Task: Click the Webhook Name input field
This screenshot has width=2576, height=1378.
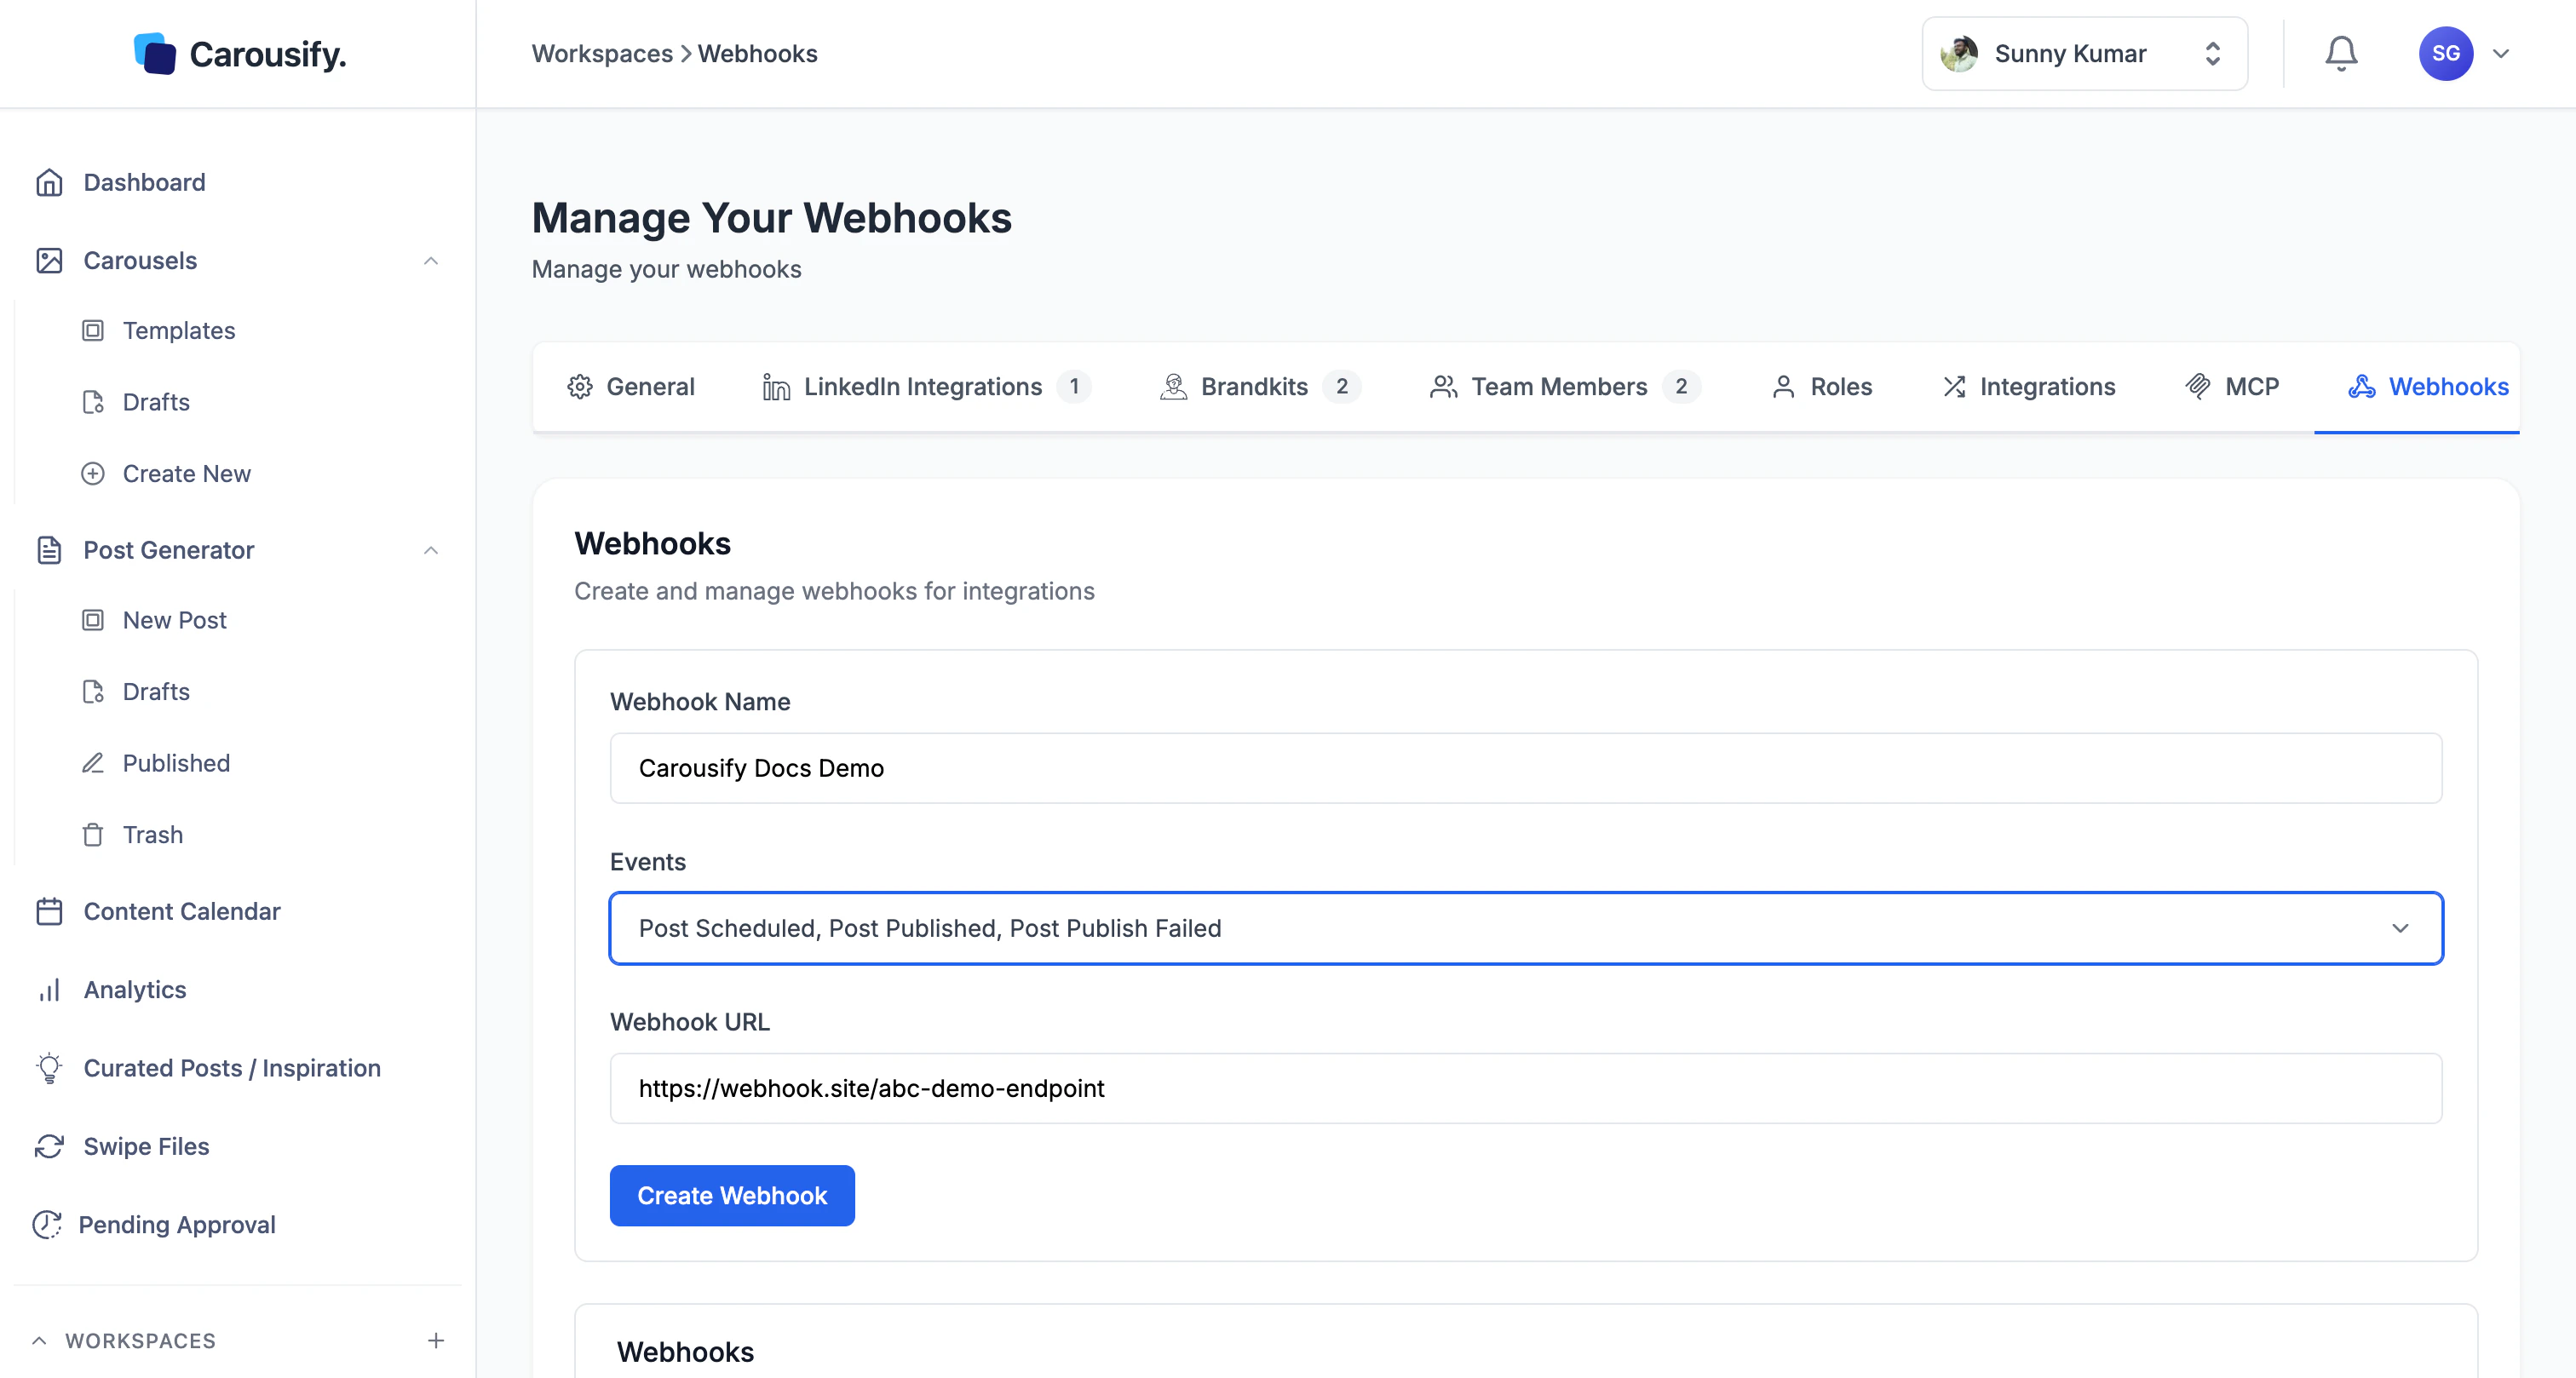Action: click(x=1526, y=768)
